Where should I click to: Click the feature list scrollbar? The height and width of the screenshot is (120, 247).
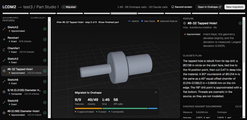pos(49,68)
